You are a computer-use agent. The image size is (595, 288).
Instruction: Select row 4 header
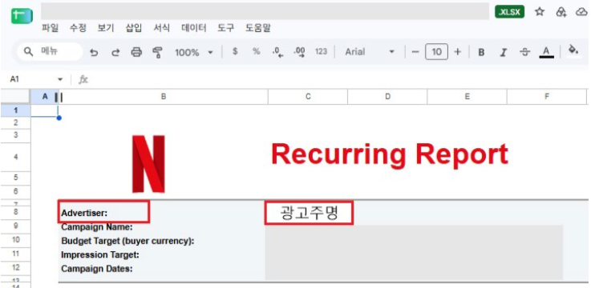(15, 157)
